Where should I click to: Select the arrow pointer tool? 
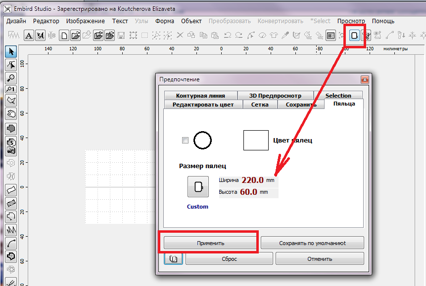point(10,52)
